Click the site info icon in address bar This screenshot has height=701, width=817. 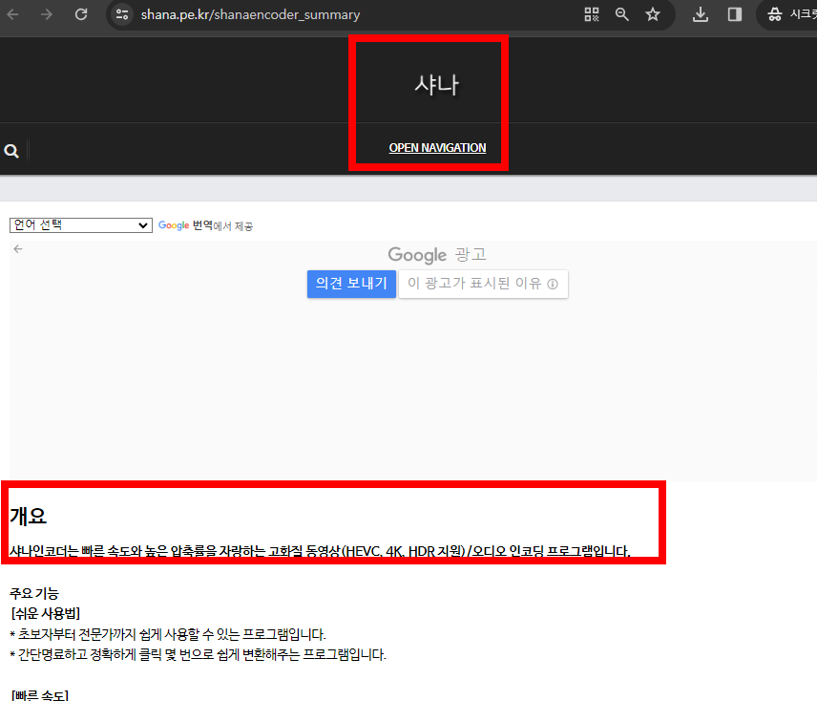click(121, 14)
